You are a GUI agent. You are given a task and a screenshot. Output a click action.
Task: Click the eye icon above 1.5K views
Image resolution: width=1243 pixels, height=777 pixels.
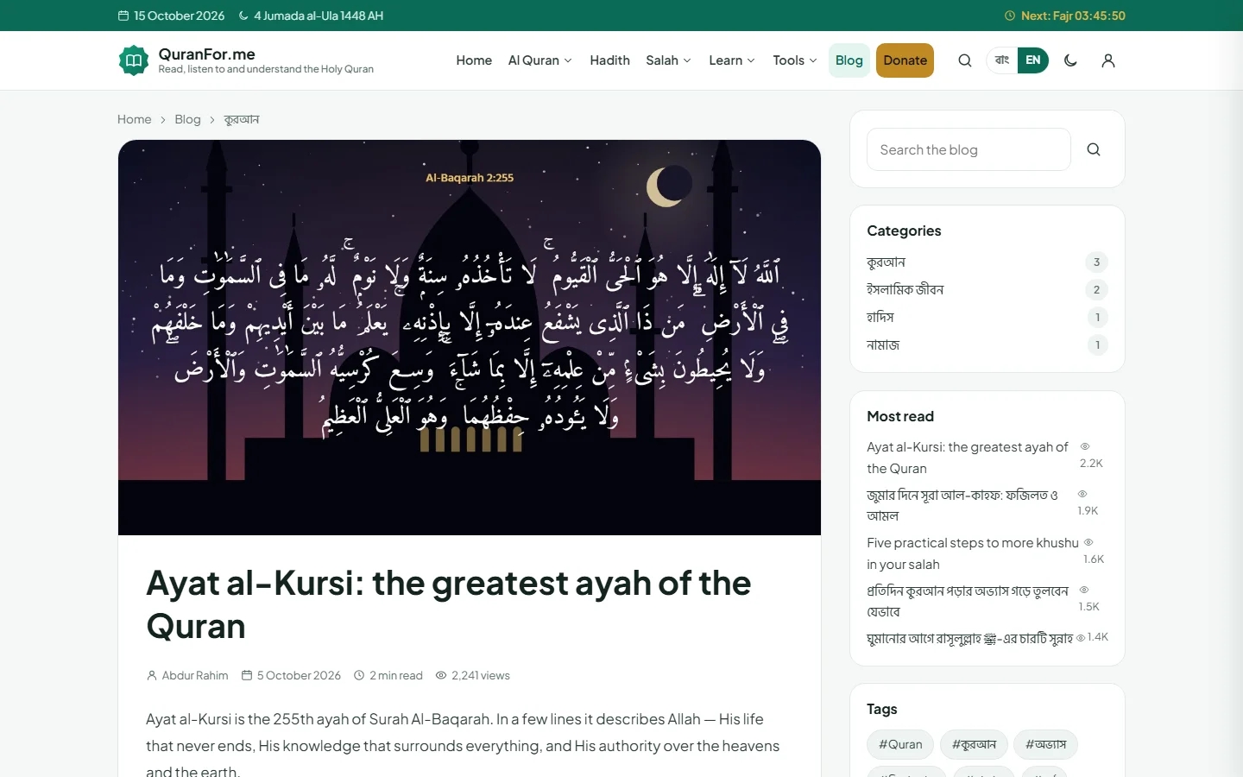pyautogui.click(x=1084, y=590)
